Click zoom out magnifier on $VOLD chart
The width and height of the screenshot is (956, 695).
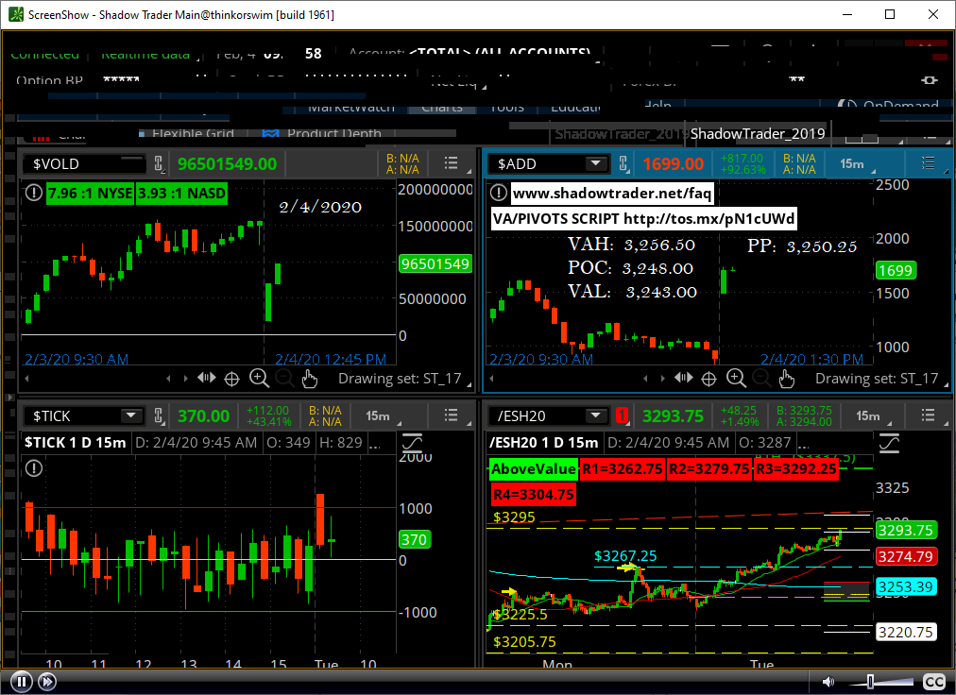284,379
